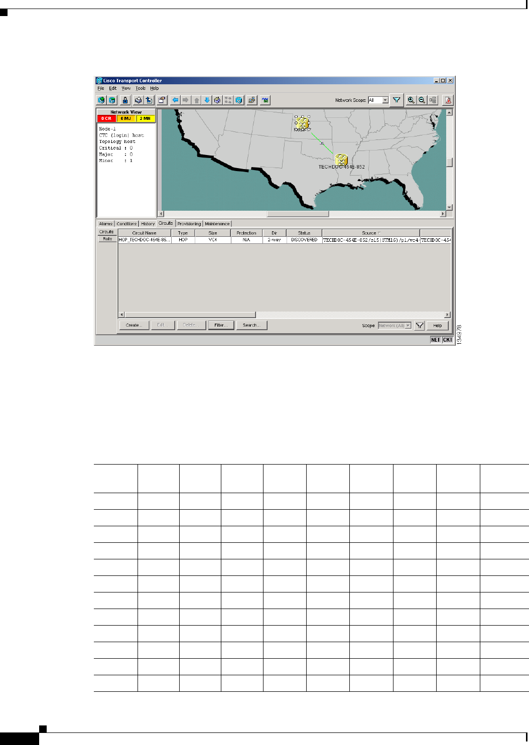Click the Filter... button

221,325
